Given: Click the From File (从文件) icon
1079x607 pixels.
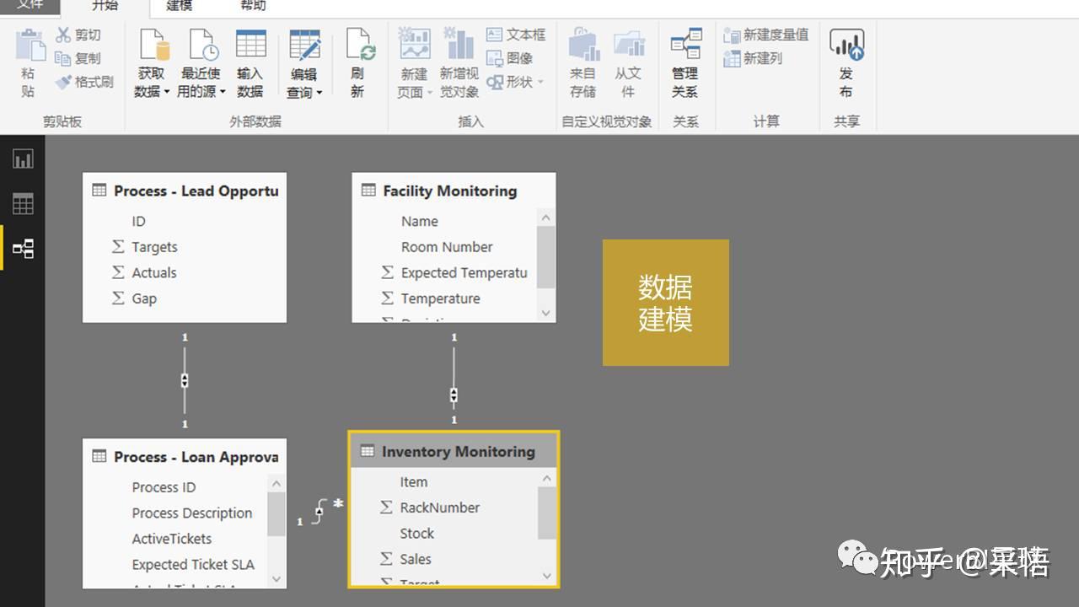Looking at the screenshot, I should [x=629, y=44].
